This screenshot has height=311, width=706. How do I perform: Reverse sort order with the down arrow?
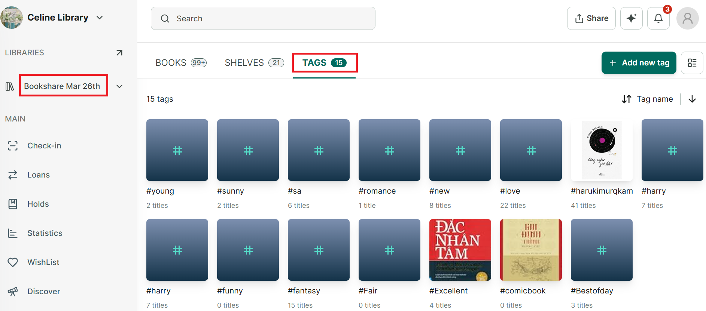(x=692, y=99)
